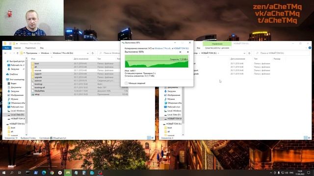Click the green copy speed graph
The image size is (314, 176).
click(x=157, y=61)
